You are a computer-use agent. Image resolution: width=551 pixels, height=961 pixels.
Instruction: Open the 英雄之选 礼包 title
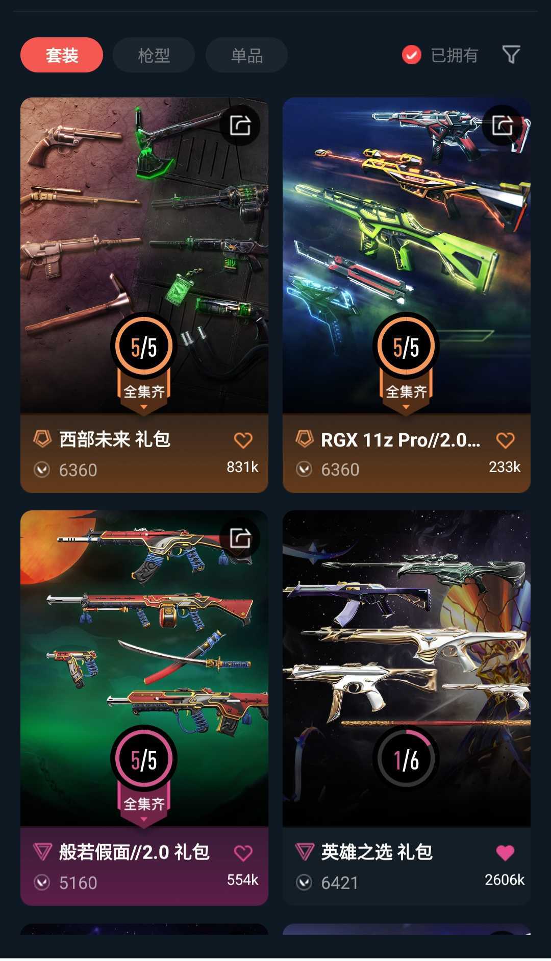pyautogui.click(x=377, y=852)
